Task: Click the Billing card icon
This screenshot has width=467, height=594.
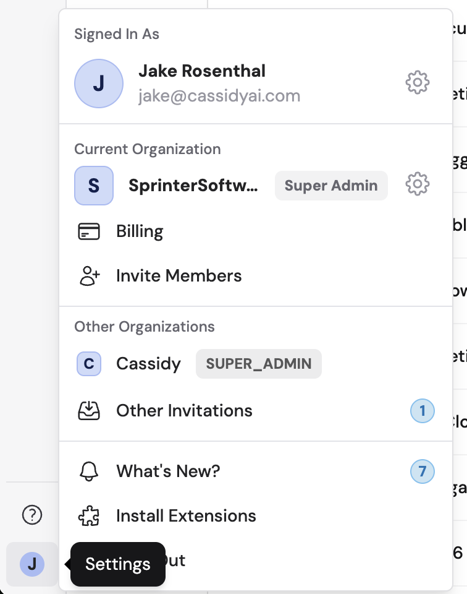Action: coord(89,231)
